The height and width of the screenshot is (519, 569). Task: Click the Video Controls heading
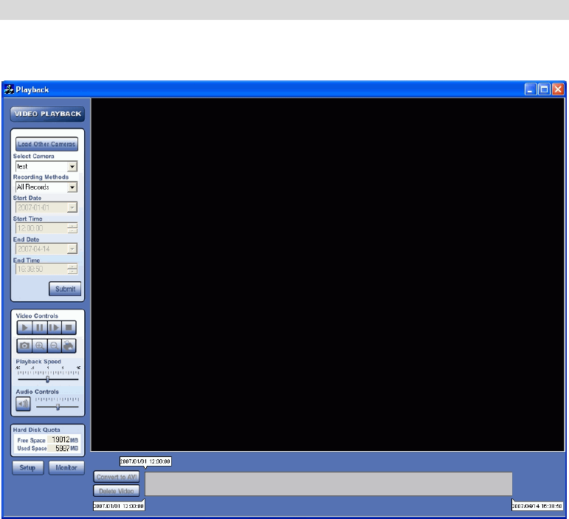coord(37,316)
